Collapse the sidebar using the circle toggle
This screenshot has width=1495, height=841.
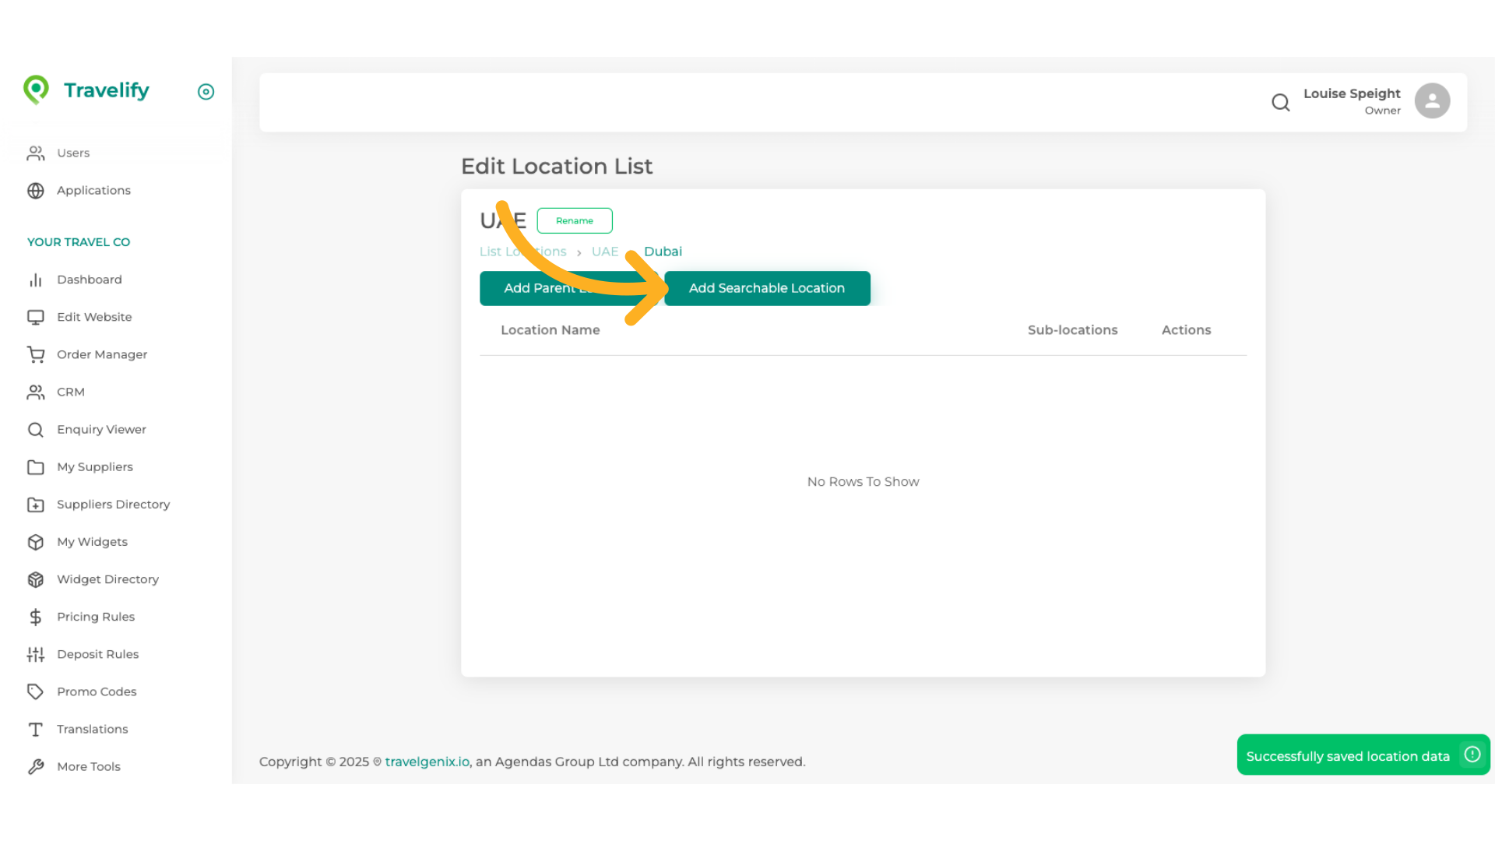[x=206, y=92]
